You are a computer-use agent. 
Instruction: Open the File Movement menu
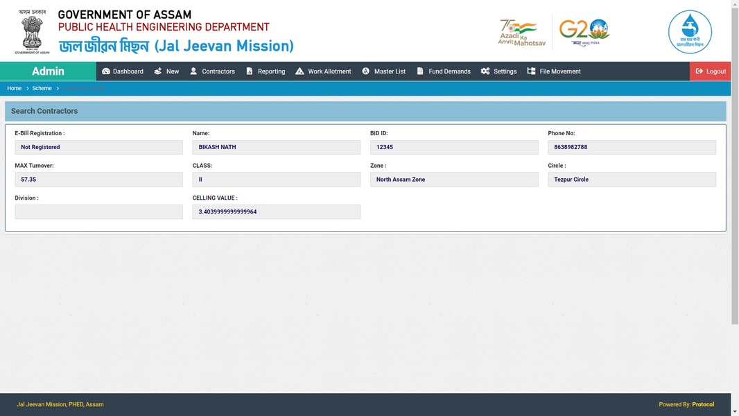coord(555,71)
